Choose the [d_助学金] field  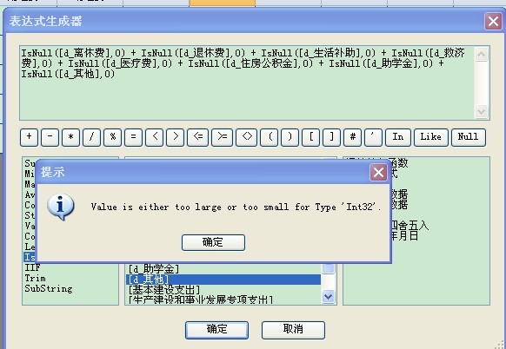(154, 268)
